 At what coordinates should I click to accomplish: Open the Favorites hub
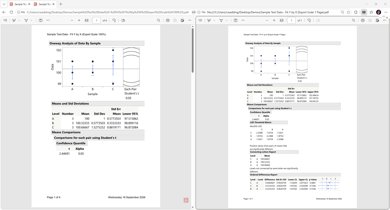(x=371, y=12)
